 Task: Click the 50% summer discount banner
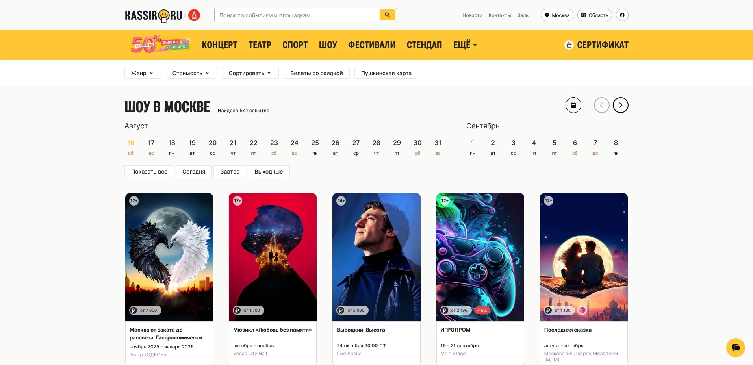pos(160,44)
